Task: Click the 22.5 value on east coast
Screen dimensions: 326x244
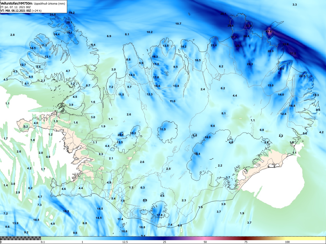Action: 302,76
